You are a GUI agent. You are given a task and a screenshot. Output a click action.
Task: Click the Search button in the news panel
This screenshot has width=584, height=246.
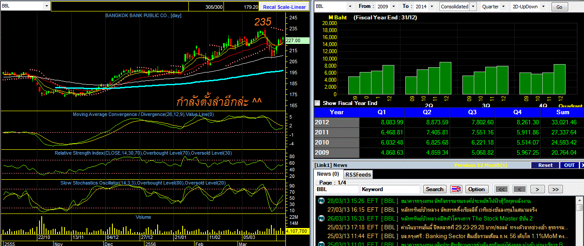click(x=435, y=189)
